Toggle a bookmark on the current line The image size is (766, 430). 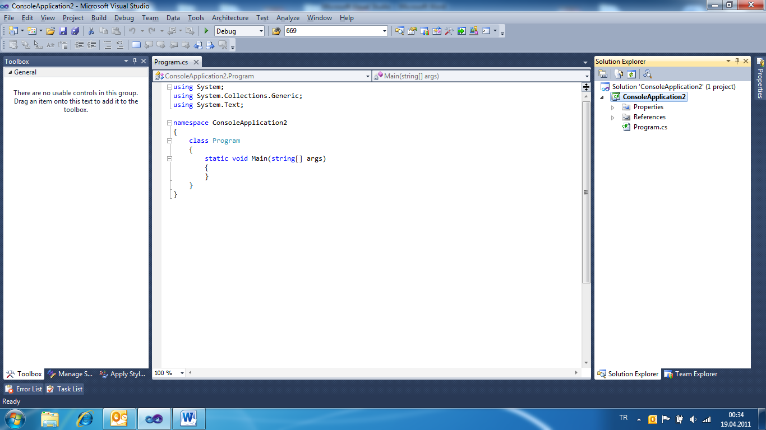click(x=136, y=45)
